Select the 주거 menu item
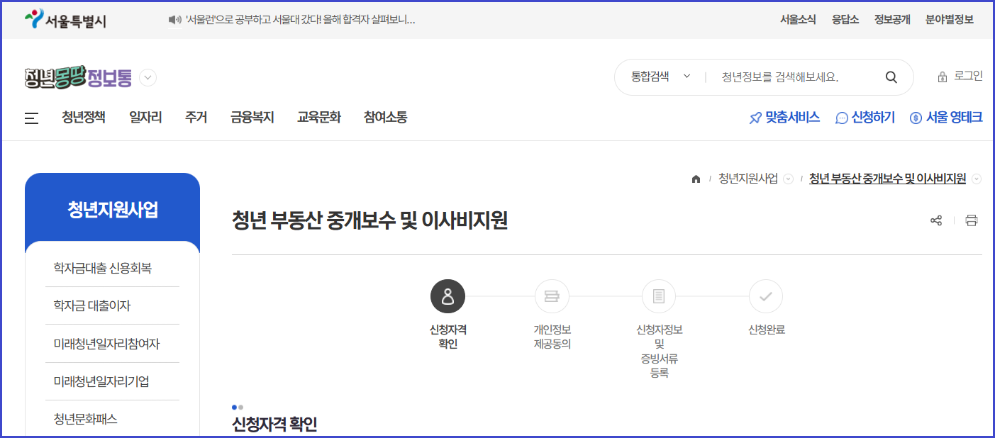The height and width of the screenshot is (438, 995). (196, 118)
